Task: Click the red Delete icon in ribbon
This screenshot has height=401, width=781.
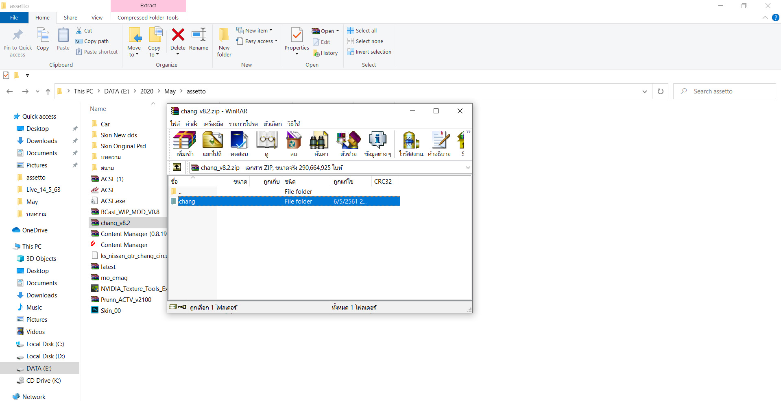Action: (x=178, y=35)
